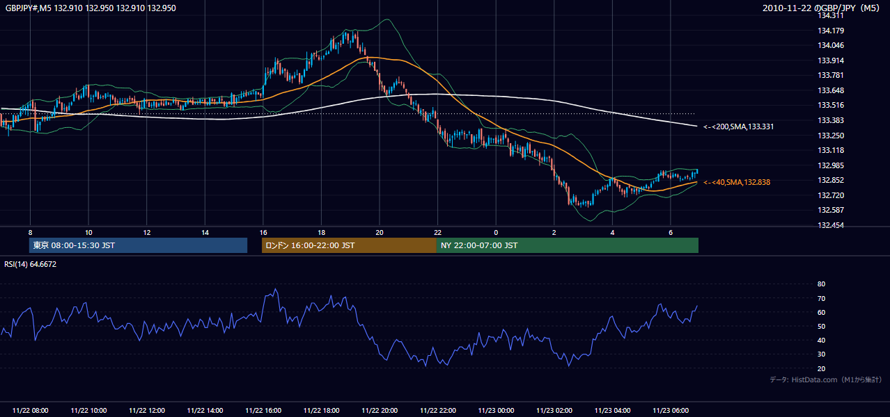This screenshot has height=417, width=890.
Task: Click RSI axis level 80
Action: point(821,284)
